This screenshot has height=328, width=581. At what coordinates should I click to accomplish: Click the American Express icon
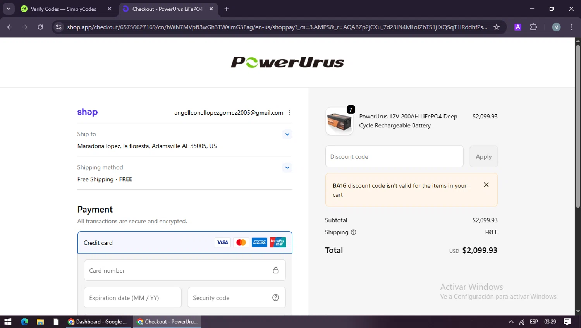[260, 242]
